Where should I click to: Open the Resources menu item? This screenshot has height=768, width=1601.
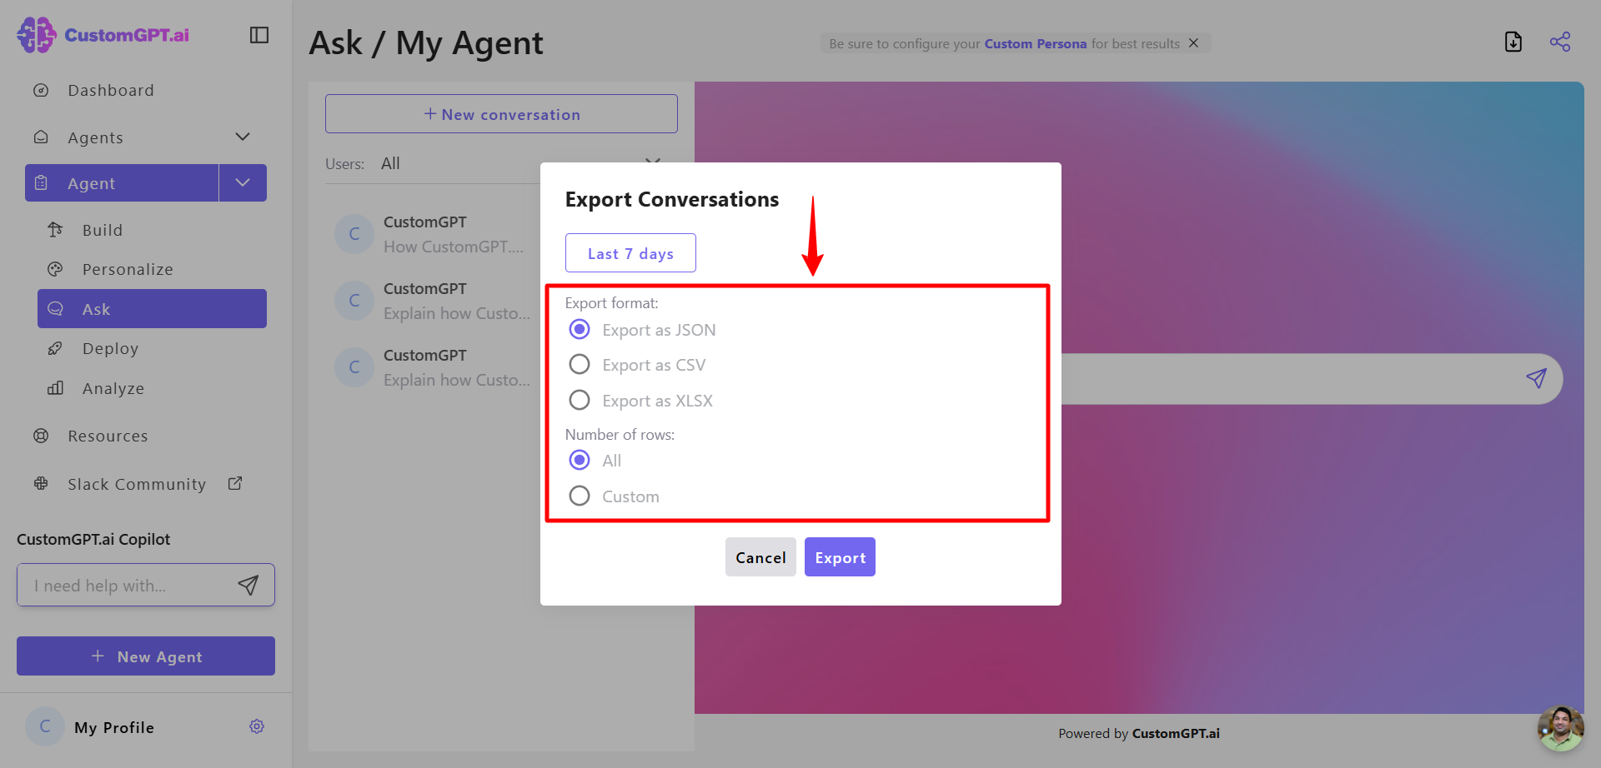(x=108, y=436)
